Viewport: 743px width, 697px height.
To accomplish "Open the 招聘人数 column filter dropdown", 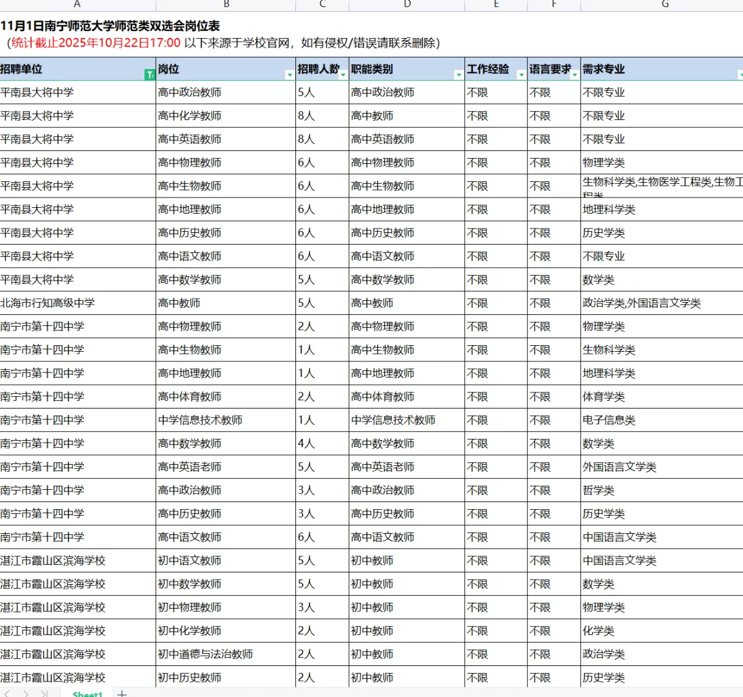I will (x=343, y=75).
